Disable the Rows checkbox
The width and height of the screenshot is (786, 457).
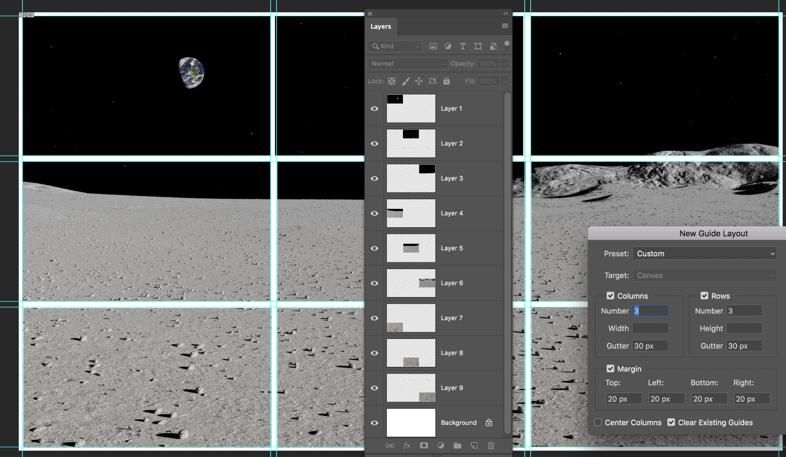(704, 296)
